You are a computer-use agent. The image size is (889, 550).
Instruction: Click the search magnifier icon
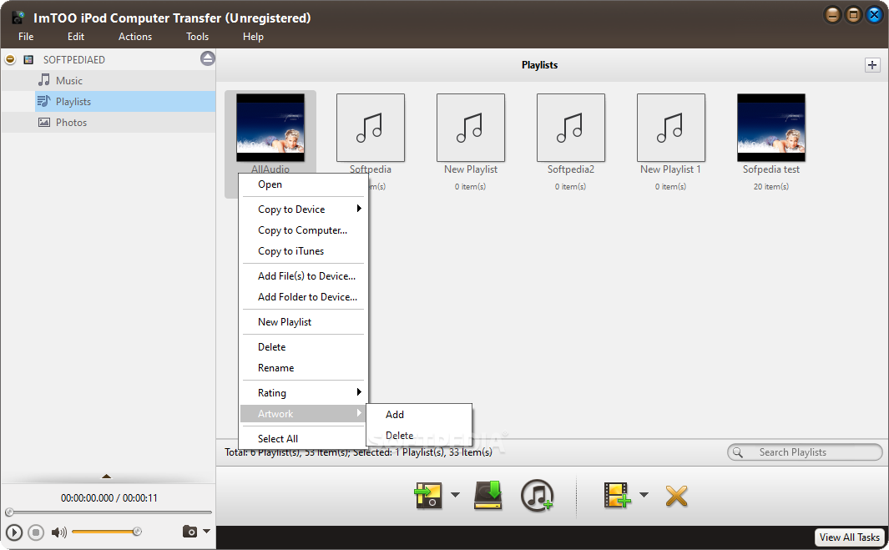tap(738, 452)
